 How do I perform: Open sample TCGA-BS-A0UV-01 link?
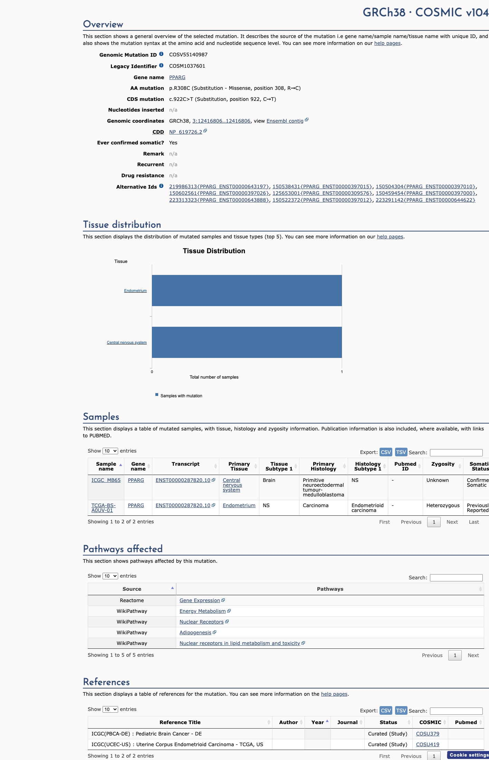[x=103, y=508]
